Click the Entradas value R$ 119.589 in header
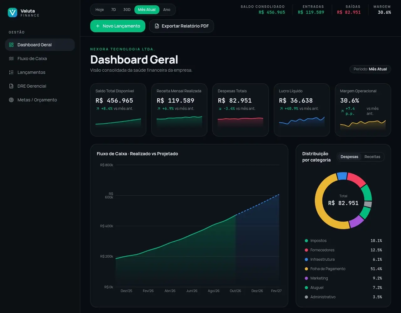Viewport: 401px width, 313px height. tap(311, 13)
